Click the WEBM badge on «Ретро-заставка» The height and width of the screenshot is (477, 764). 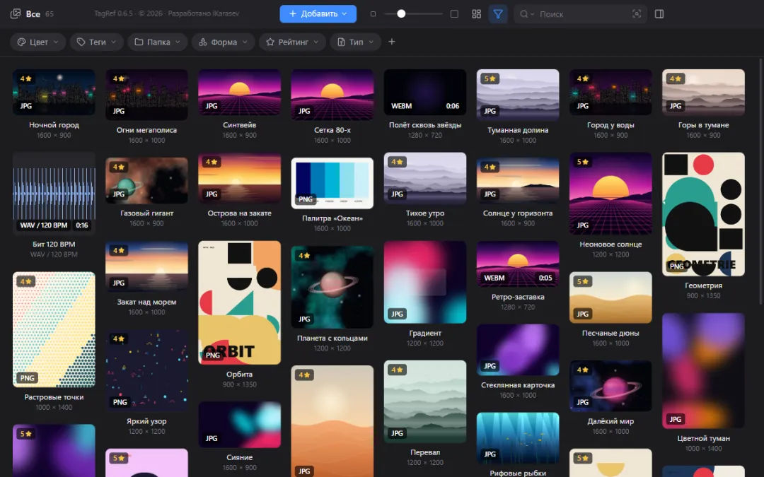[494, 278]
